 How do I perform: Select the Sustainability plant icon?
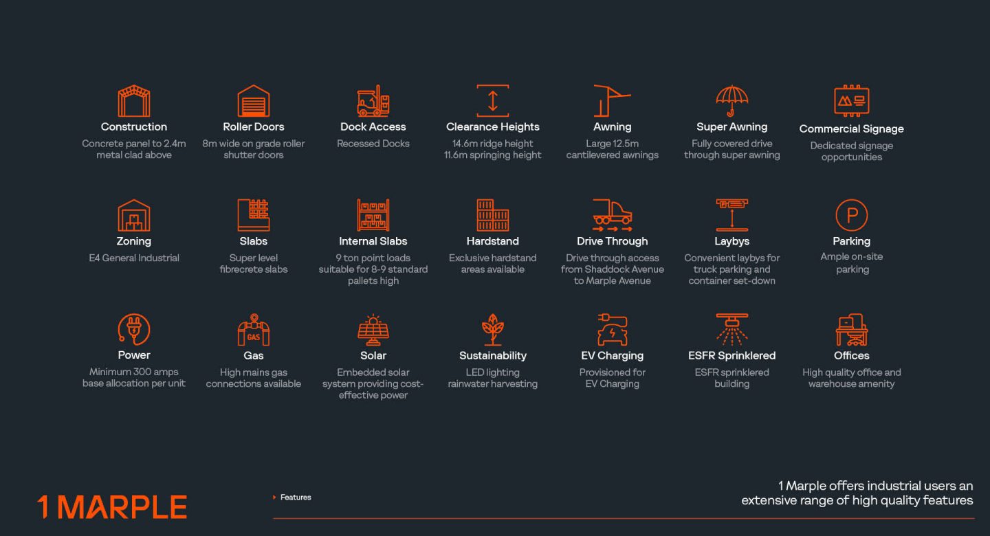click(x=493, y=330)
